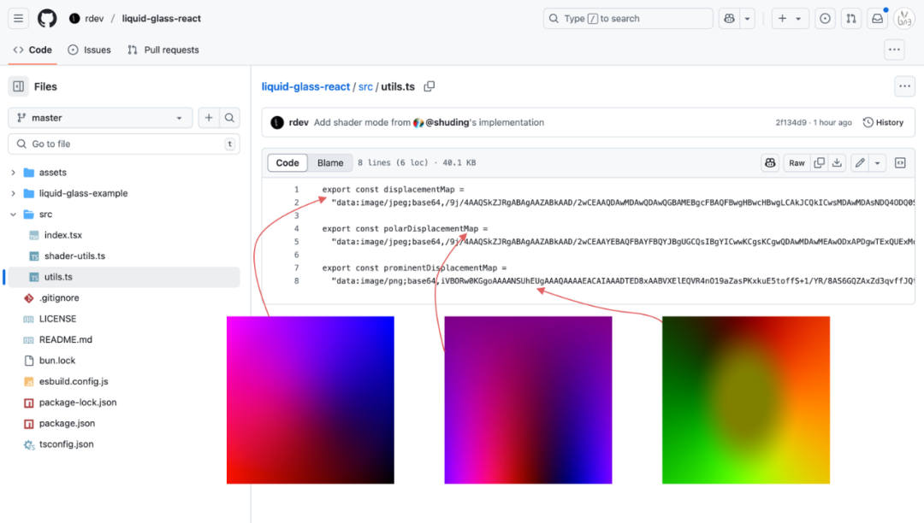Open symbols panel icon

click(x=900, y=163)
